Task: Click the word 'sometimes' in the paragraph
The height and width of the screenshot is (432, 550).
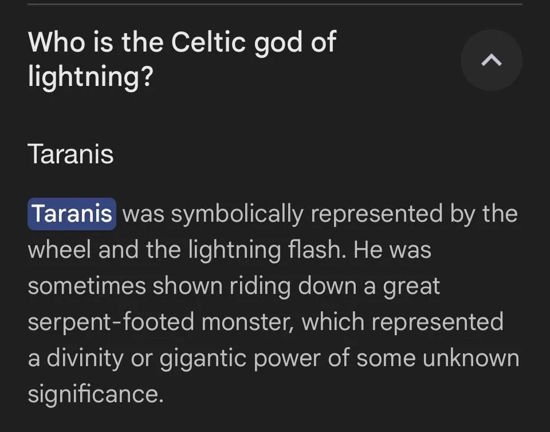Action: coord(87,286)
